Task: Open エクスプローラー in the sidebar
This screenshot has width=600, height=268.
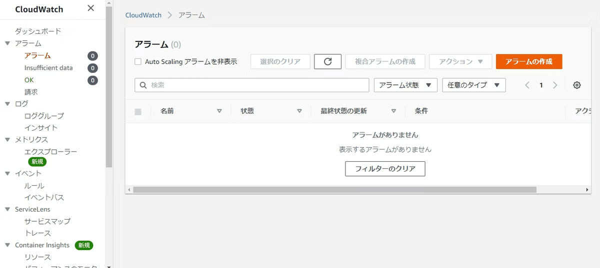Action: click(x=50, y=152)
